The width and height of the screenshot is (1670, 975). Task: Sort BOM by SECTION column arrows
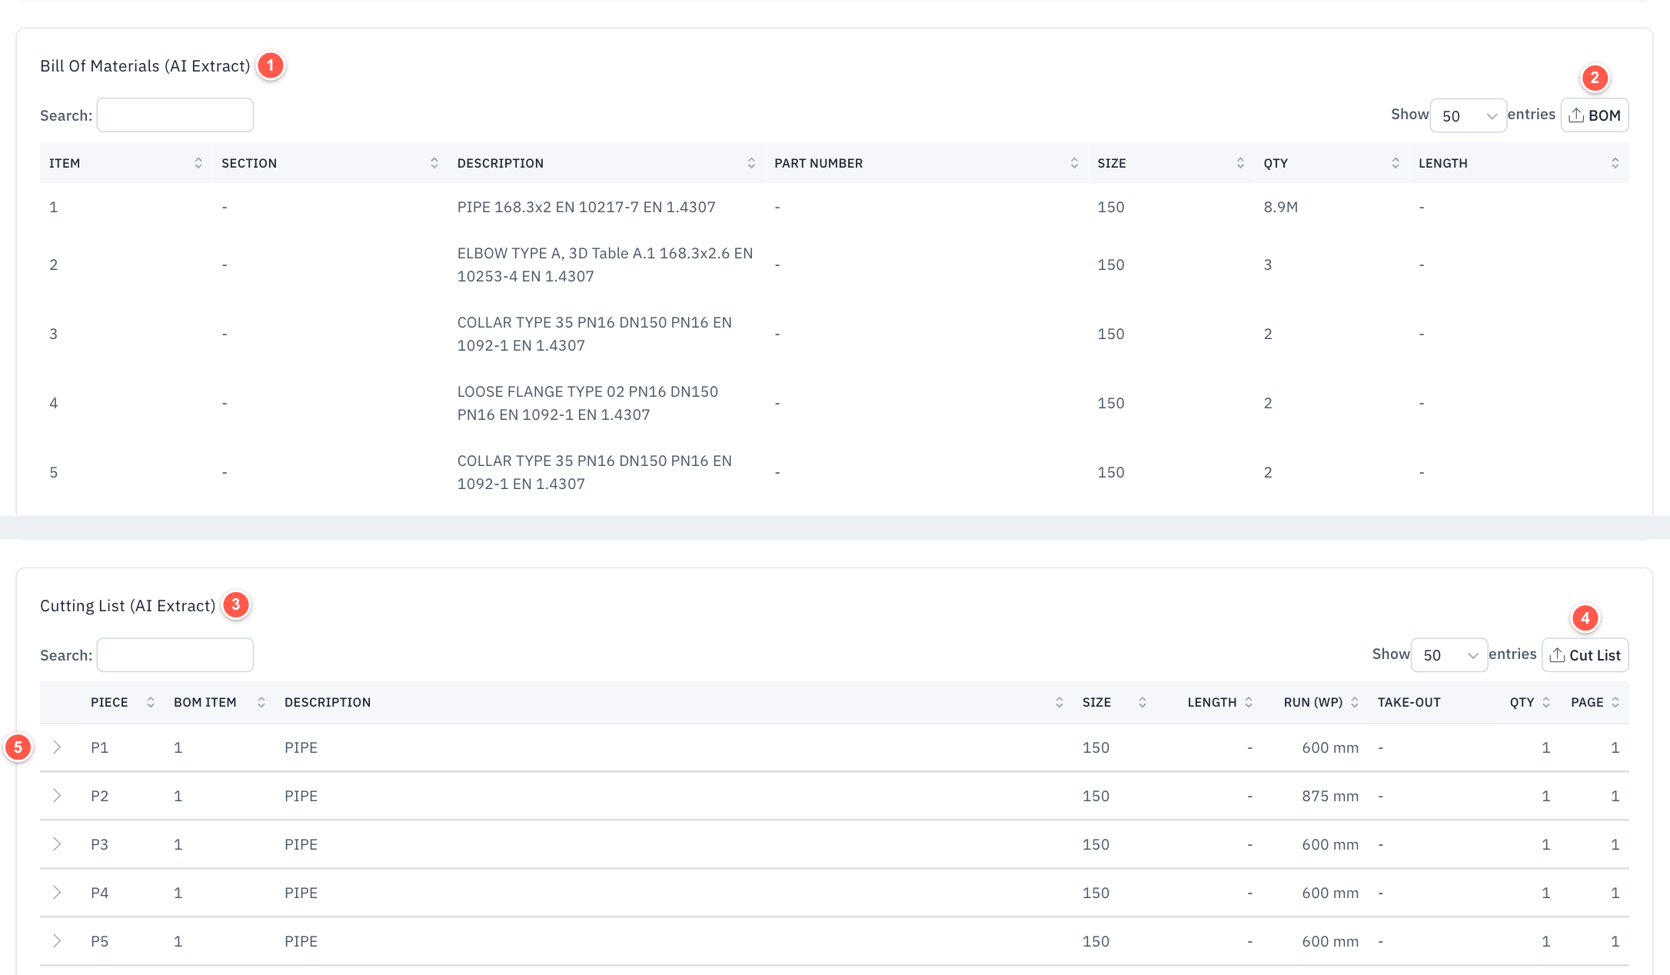[434, 163]
